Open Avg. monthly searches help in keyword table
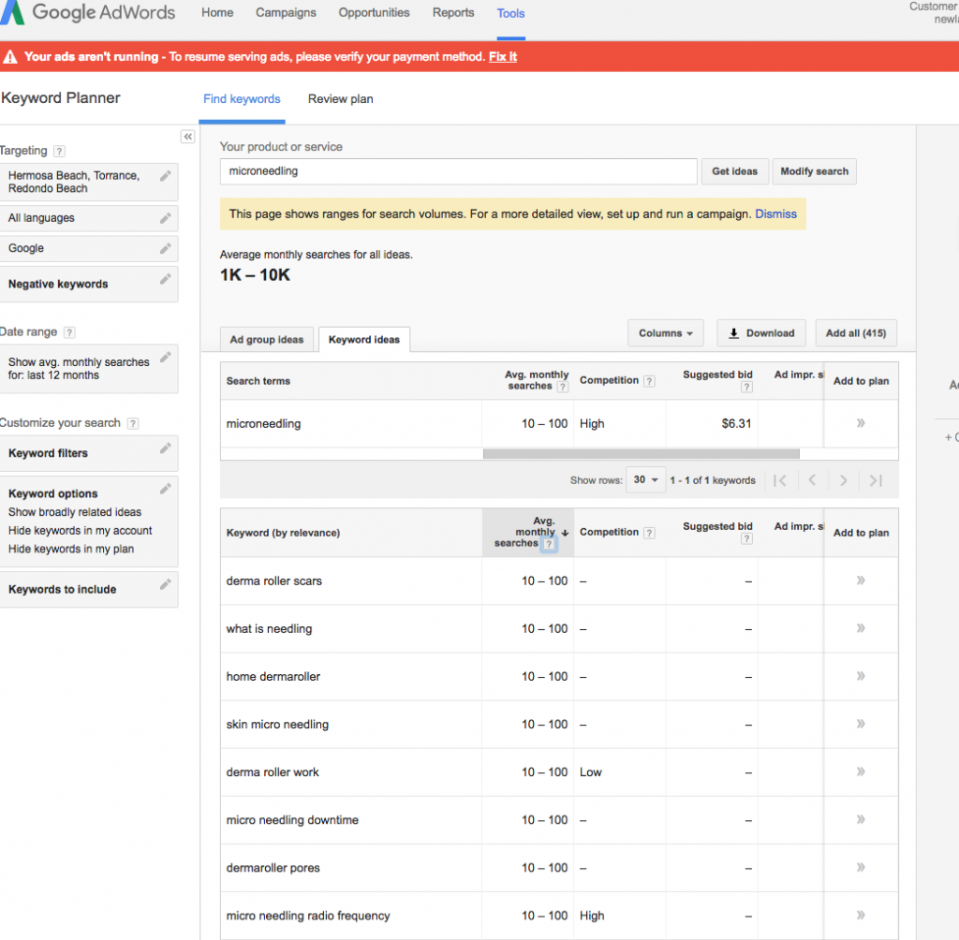The image size is (959, 940). [549, 544]
